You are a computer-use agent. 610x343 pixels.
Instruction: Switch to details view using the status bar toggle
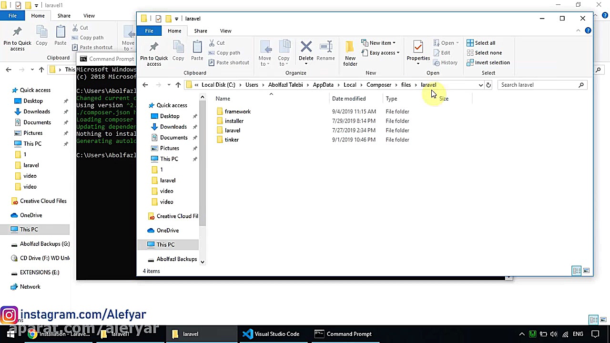pos(577,271)
